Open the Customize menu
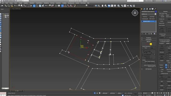The image size is (171, 96). [x=58, y=3]
